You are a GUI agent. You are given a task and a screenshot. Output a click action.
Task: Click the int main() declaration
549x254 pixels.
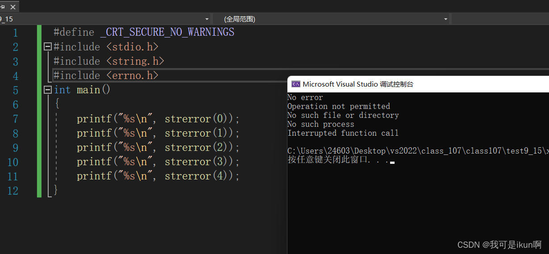[82, 90]
